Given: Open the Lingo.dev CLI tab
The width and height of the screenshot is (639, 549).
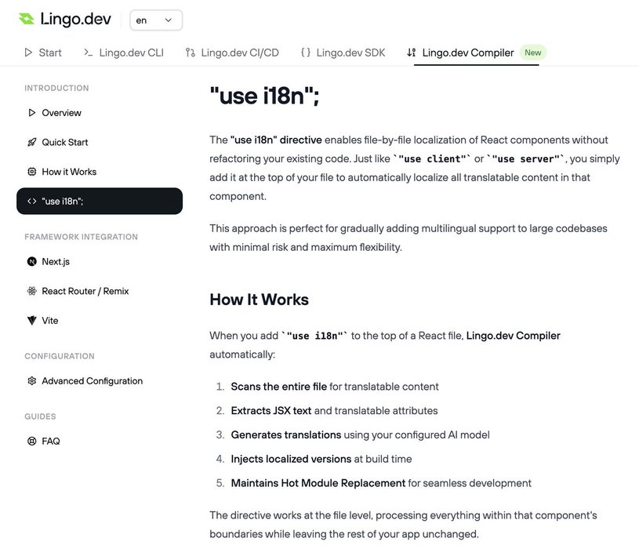Looking at the screenshot, I should pyautogui.click(x=123, y=53).
